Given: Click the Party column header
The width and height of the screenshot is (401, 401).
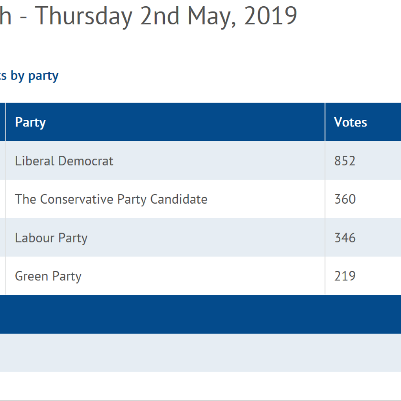Looking at the screenshot, I should point(165,122).
